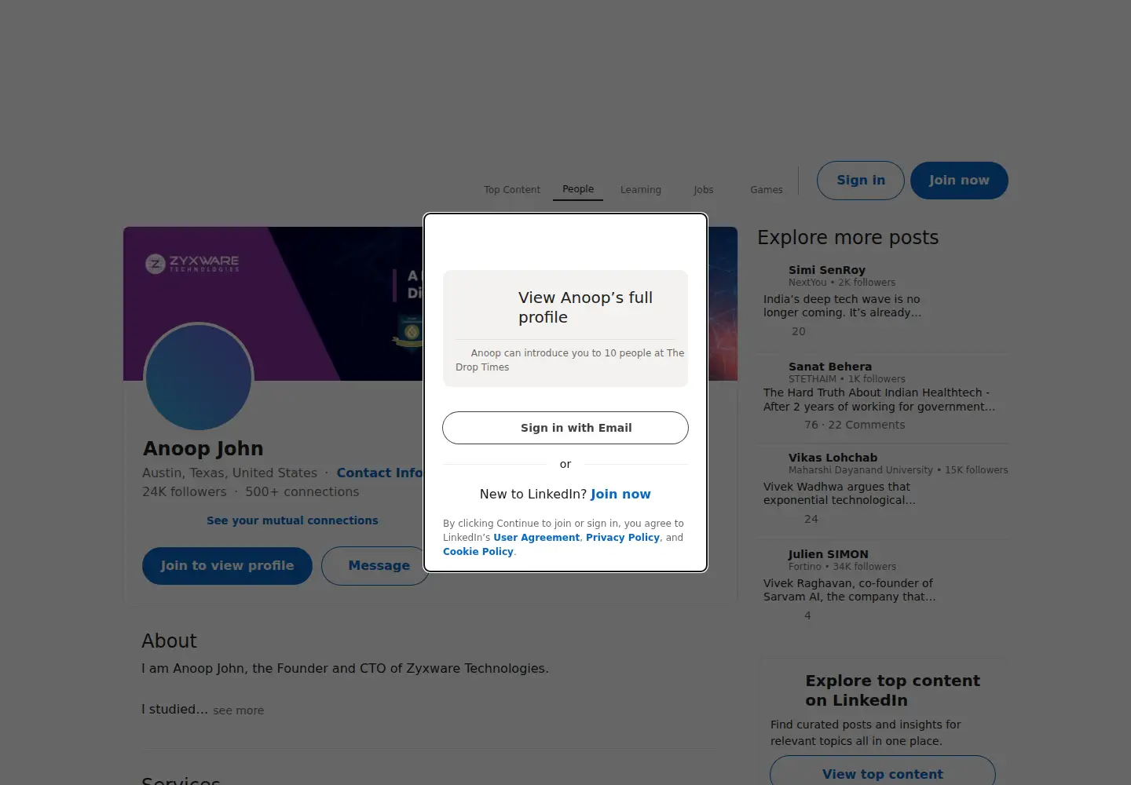Click 'India's deep tech wave' post text
Image resolution: width=1131 pixels, height=785 pixels.
pyautogui.click(x=842, y=305)
